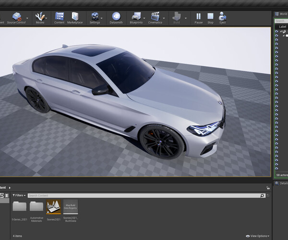Viewport: 288px width, 240px height.
Task: Collapse the sphere actor row in the outliner
Action: pyautogui.click(x=284, y=36)
